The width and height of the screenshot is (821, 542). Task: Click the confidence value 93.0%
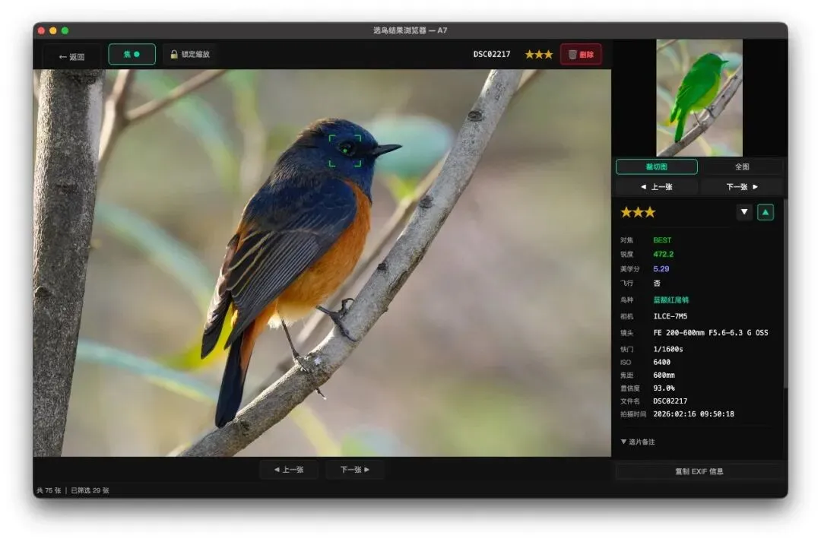click(664, 388)
